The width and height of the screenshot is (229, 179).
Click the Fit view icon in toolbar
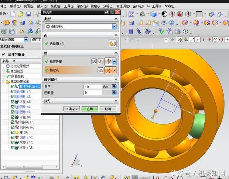pos(131,14)
